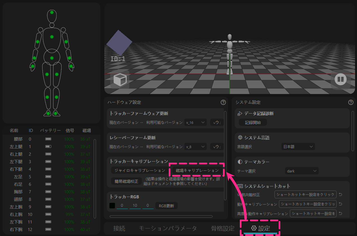Click the mannequin in the 3D view
The height and width of the screenshot is (236, 357).
click(x=230, y=54)
